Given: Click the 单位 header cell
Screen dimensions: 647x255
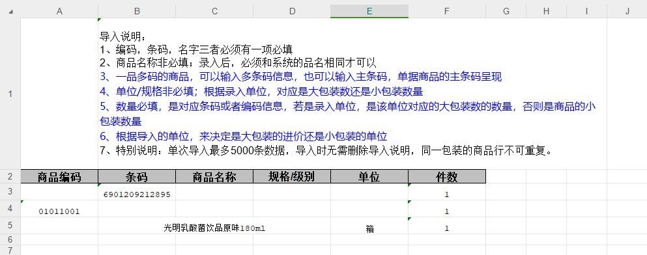Looking at the screenshot, I should pos(369,177).
